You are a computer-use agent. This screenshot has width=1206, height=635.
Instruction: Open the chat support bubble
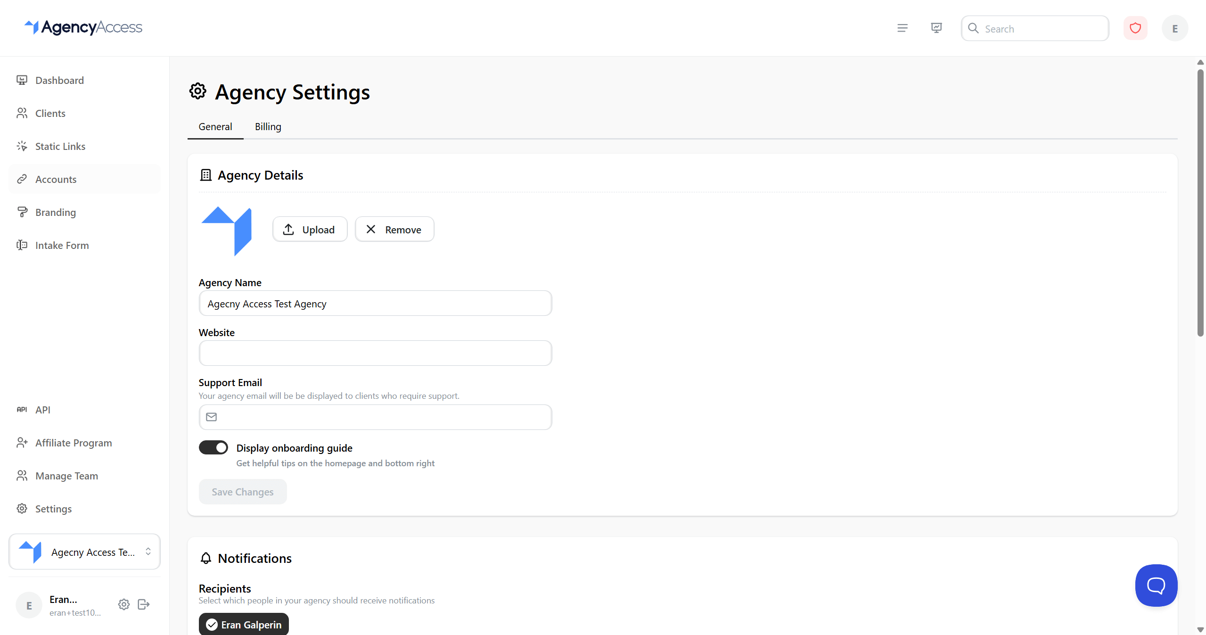(1156, 586)
